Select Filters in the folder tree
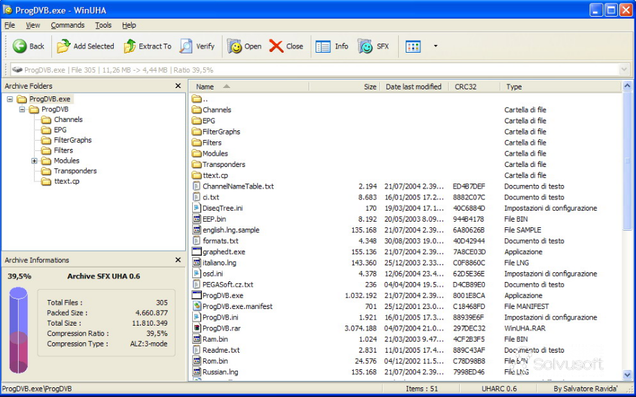636x397 pixels. point(63,150)
